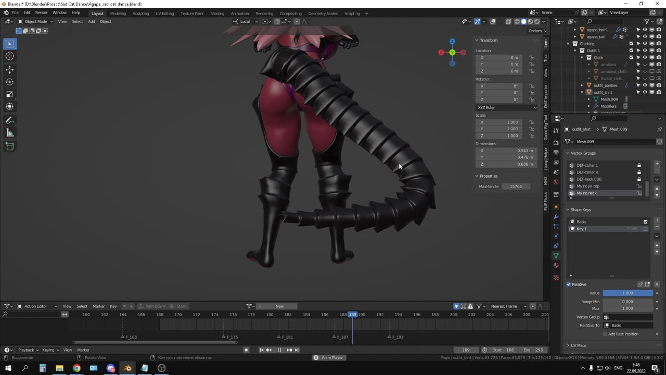Uncheck the Outfit 1 collection checkbox
Viewport: 666px width, 375px height.
pos(632,51)
